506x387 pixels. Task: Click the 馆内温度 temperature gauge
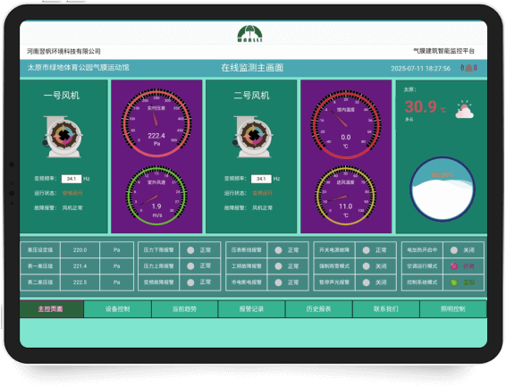(346, 124)
